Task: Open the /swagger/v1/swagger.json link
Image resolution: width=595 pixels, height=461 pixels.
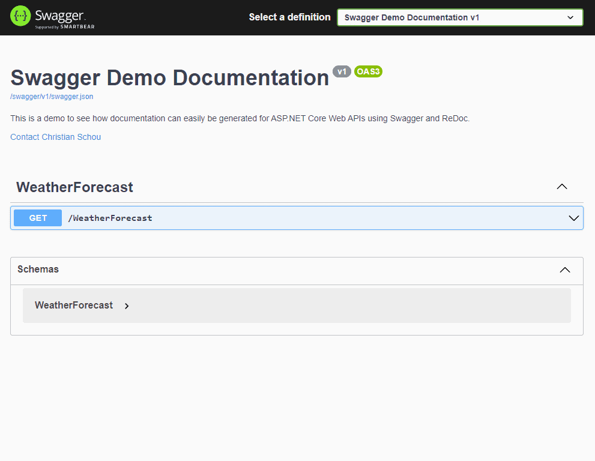Action: click(x=52, y=97)
